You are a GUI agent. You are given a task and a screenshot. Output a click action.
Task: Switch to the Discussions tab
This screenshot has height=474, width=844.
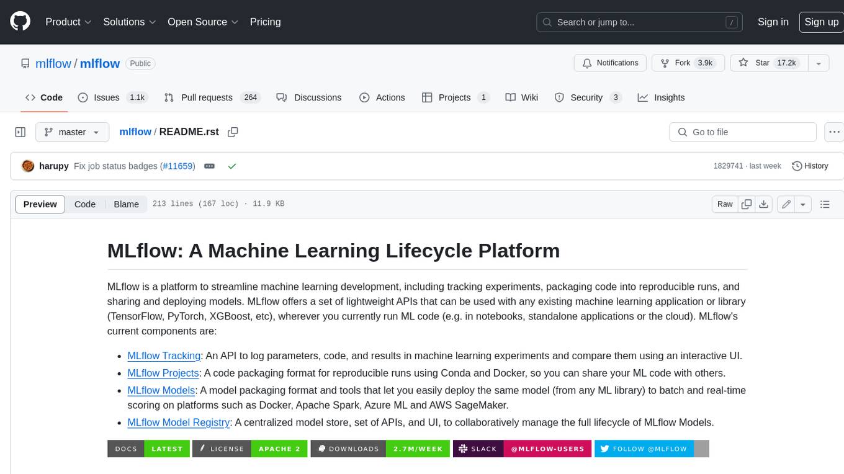[309, 97]
